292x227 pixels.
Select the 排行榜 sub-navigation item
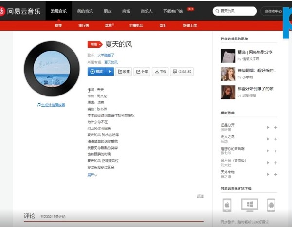(x=84, y=25)
